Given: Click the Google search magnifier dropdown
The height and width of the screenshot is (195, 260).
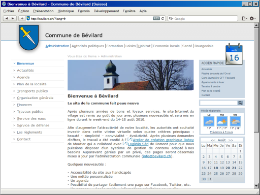Looking at the screenshot, I should 171,18.
